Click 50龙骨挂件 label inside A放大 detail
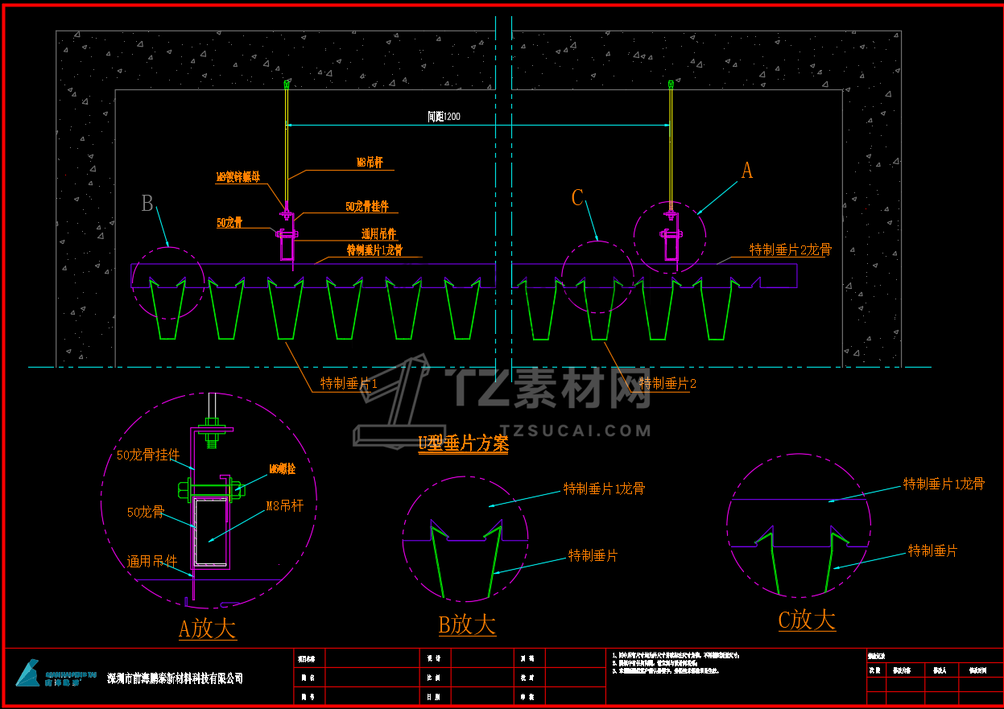 point(148,455)
